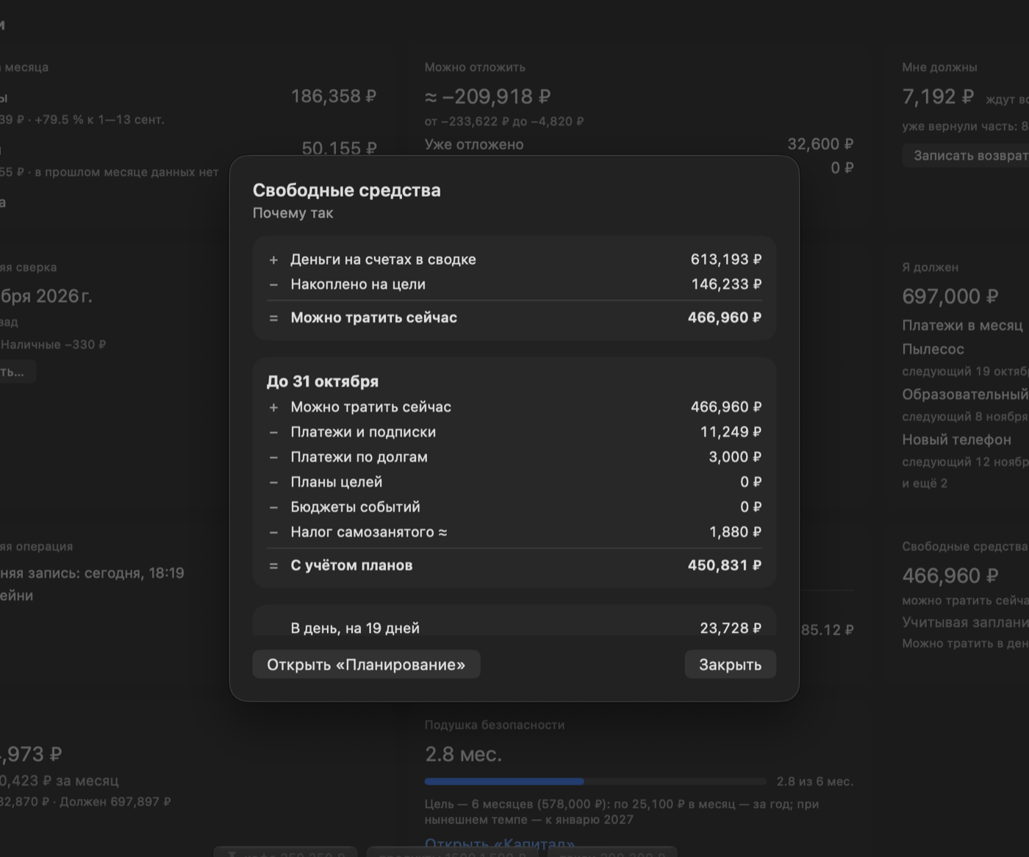Select the С учётом планов total label

click(x=351, y=565)
